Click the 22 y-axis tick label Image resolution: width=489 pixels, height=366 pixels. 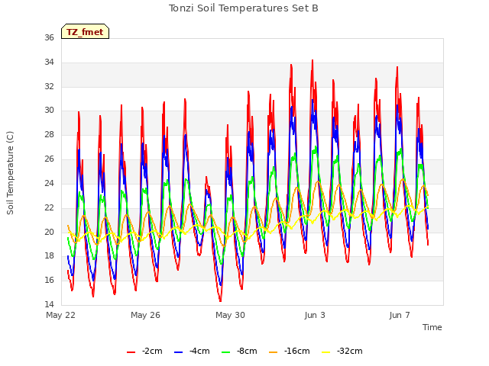tap(49, 207)
